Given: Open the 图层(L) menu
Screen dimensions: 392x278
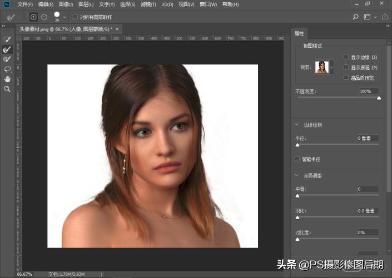Looking at the screenshot, I should [x=86, y=4].
